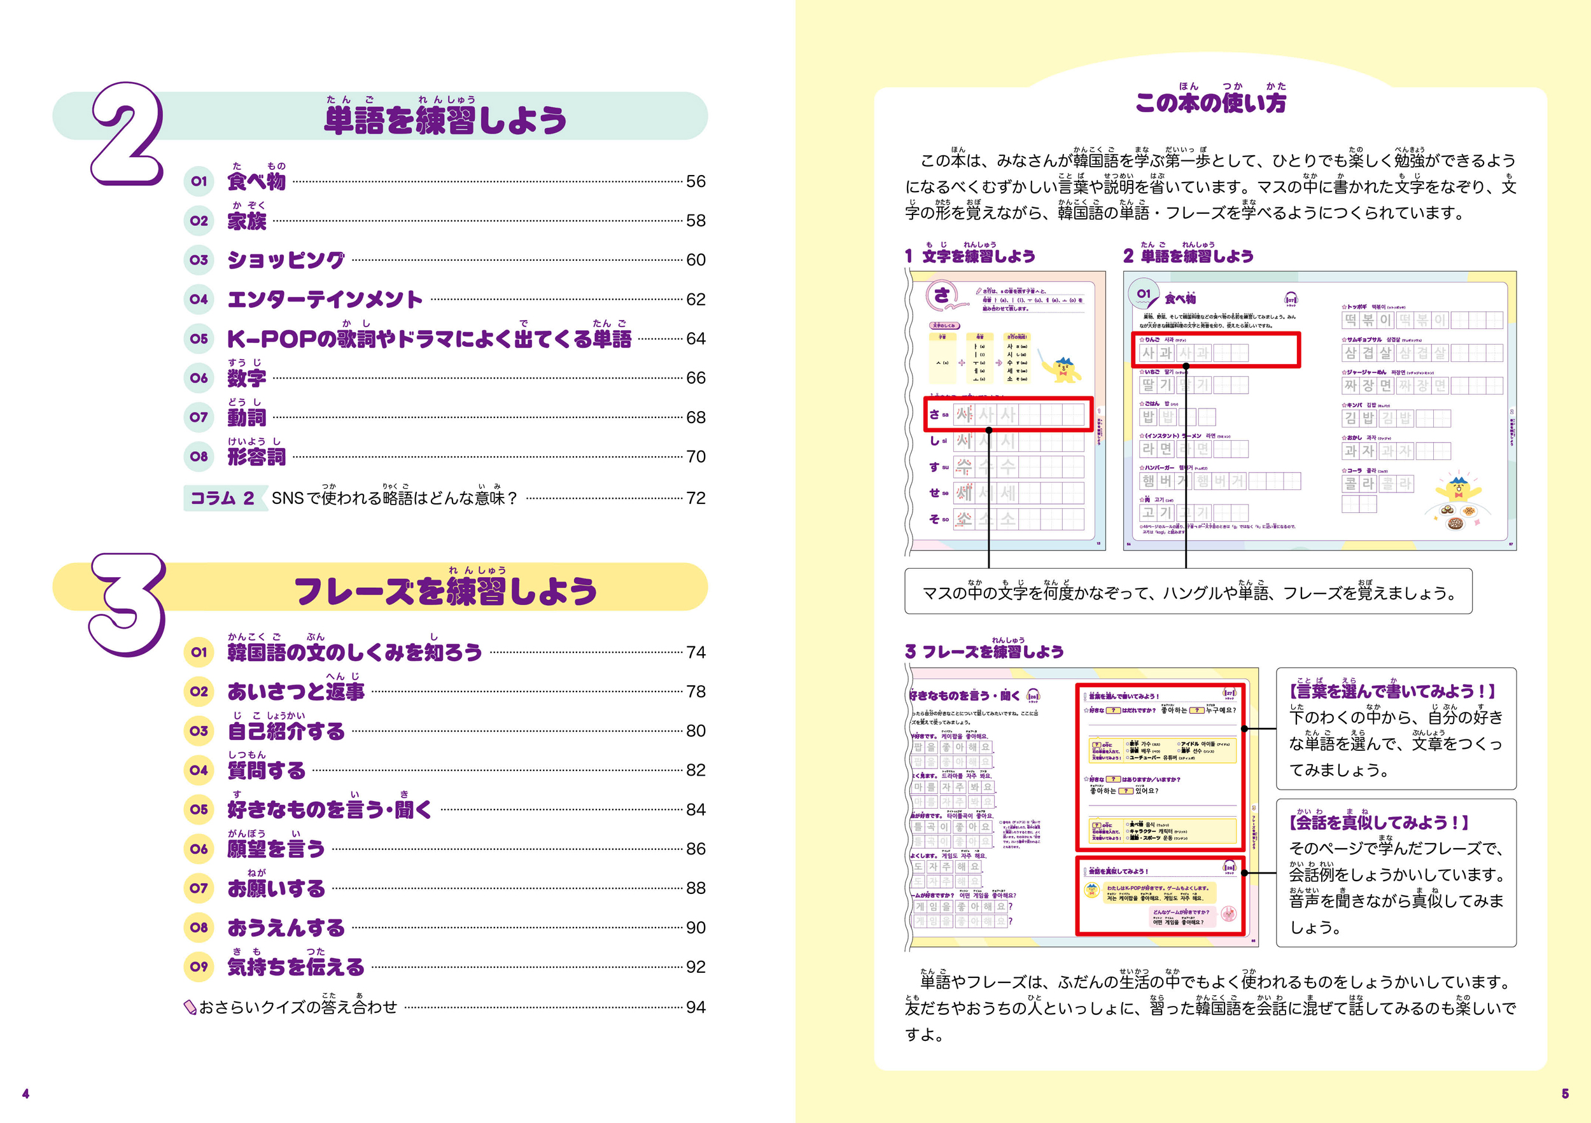Click the 02 badge beside あいさつと返事
Screen dimensions: 1591x1123
tap(199, 692)
